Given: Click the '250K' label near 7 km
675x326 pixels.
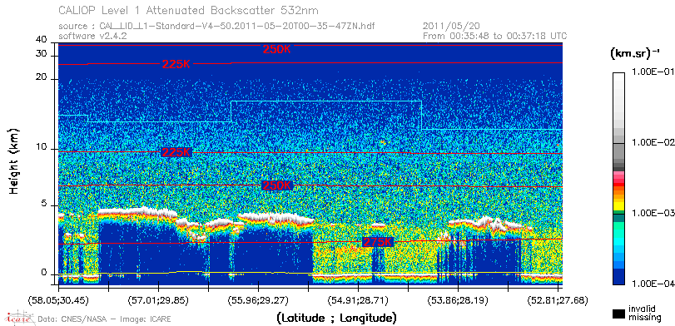Looking at the screenshot, I should click(x=277, y=185).
